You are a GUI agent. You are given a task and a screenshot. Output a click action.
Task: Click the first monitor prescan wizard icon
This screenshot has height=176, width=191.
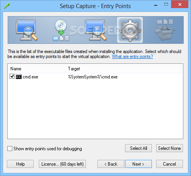[x=27, y=30]
